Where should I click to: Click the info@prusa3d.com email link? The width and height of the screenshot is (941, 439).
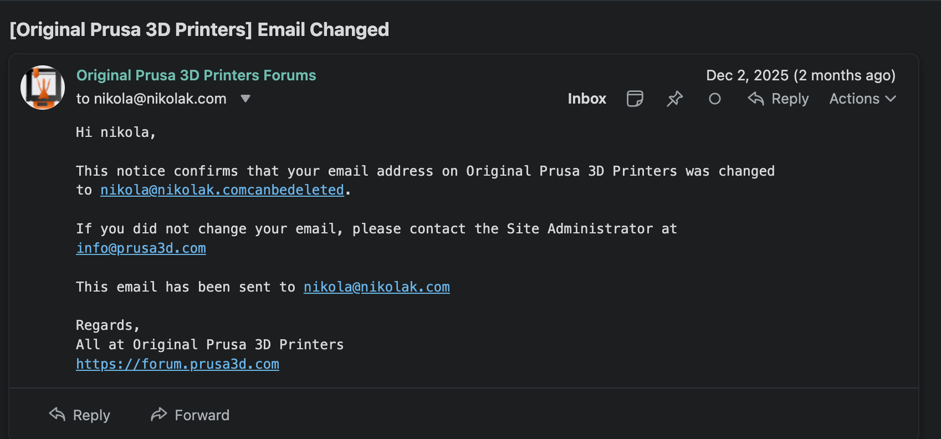click(141, 248)
